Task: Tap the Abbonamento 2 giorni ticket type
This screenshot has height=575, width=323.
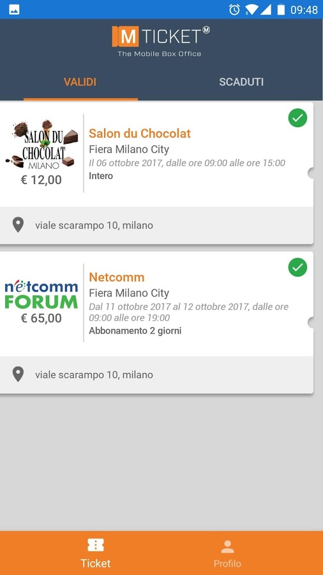Action: point(135,331)
